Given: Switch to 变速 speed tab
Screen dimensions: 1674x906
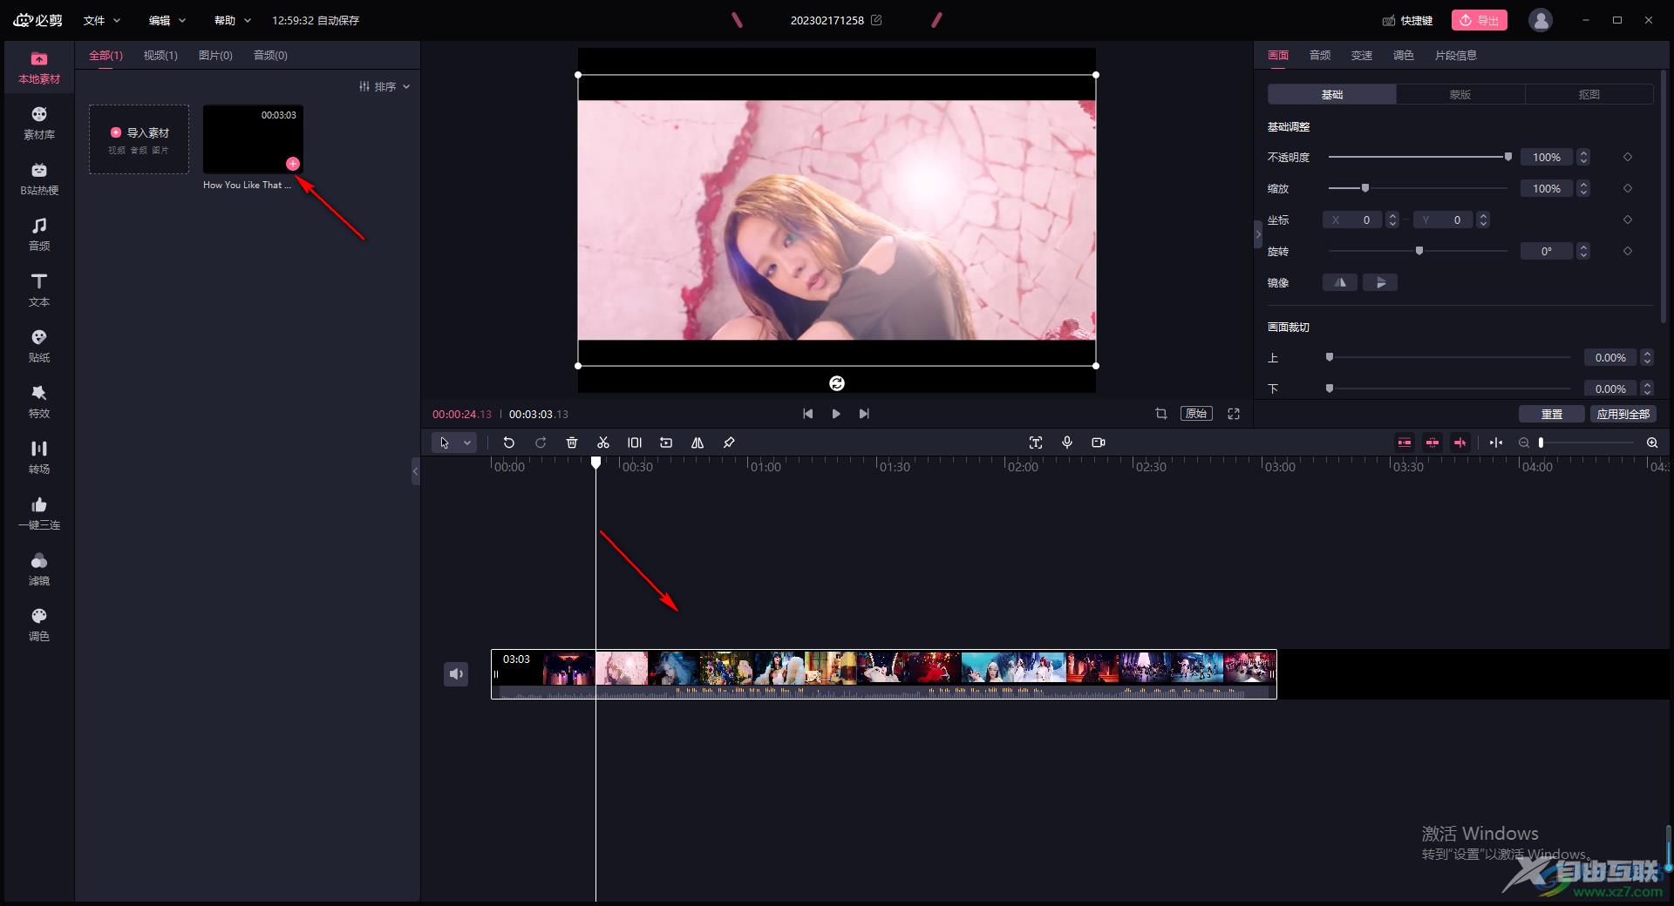Looking at the screenshot, I should point(1362,55).
